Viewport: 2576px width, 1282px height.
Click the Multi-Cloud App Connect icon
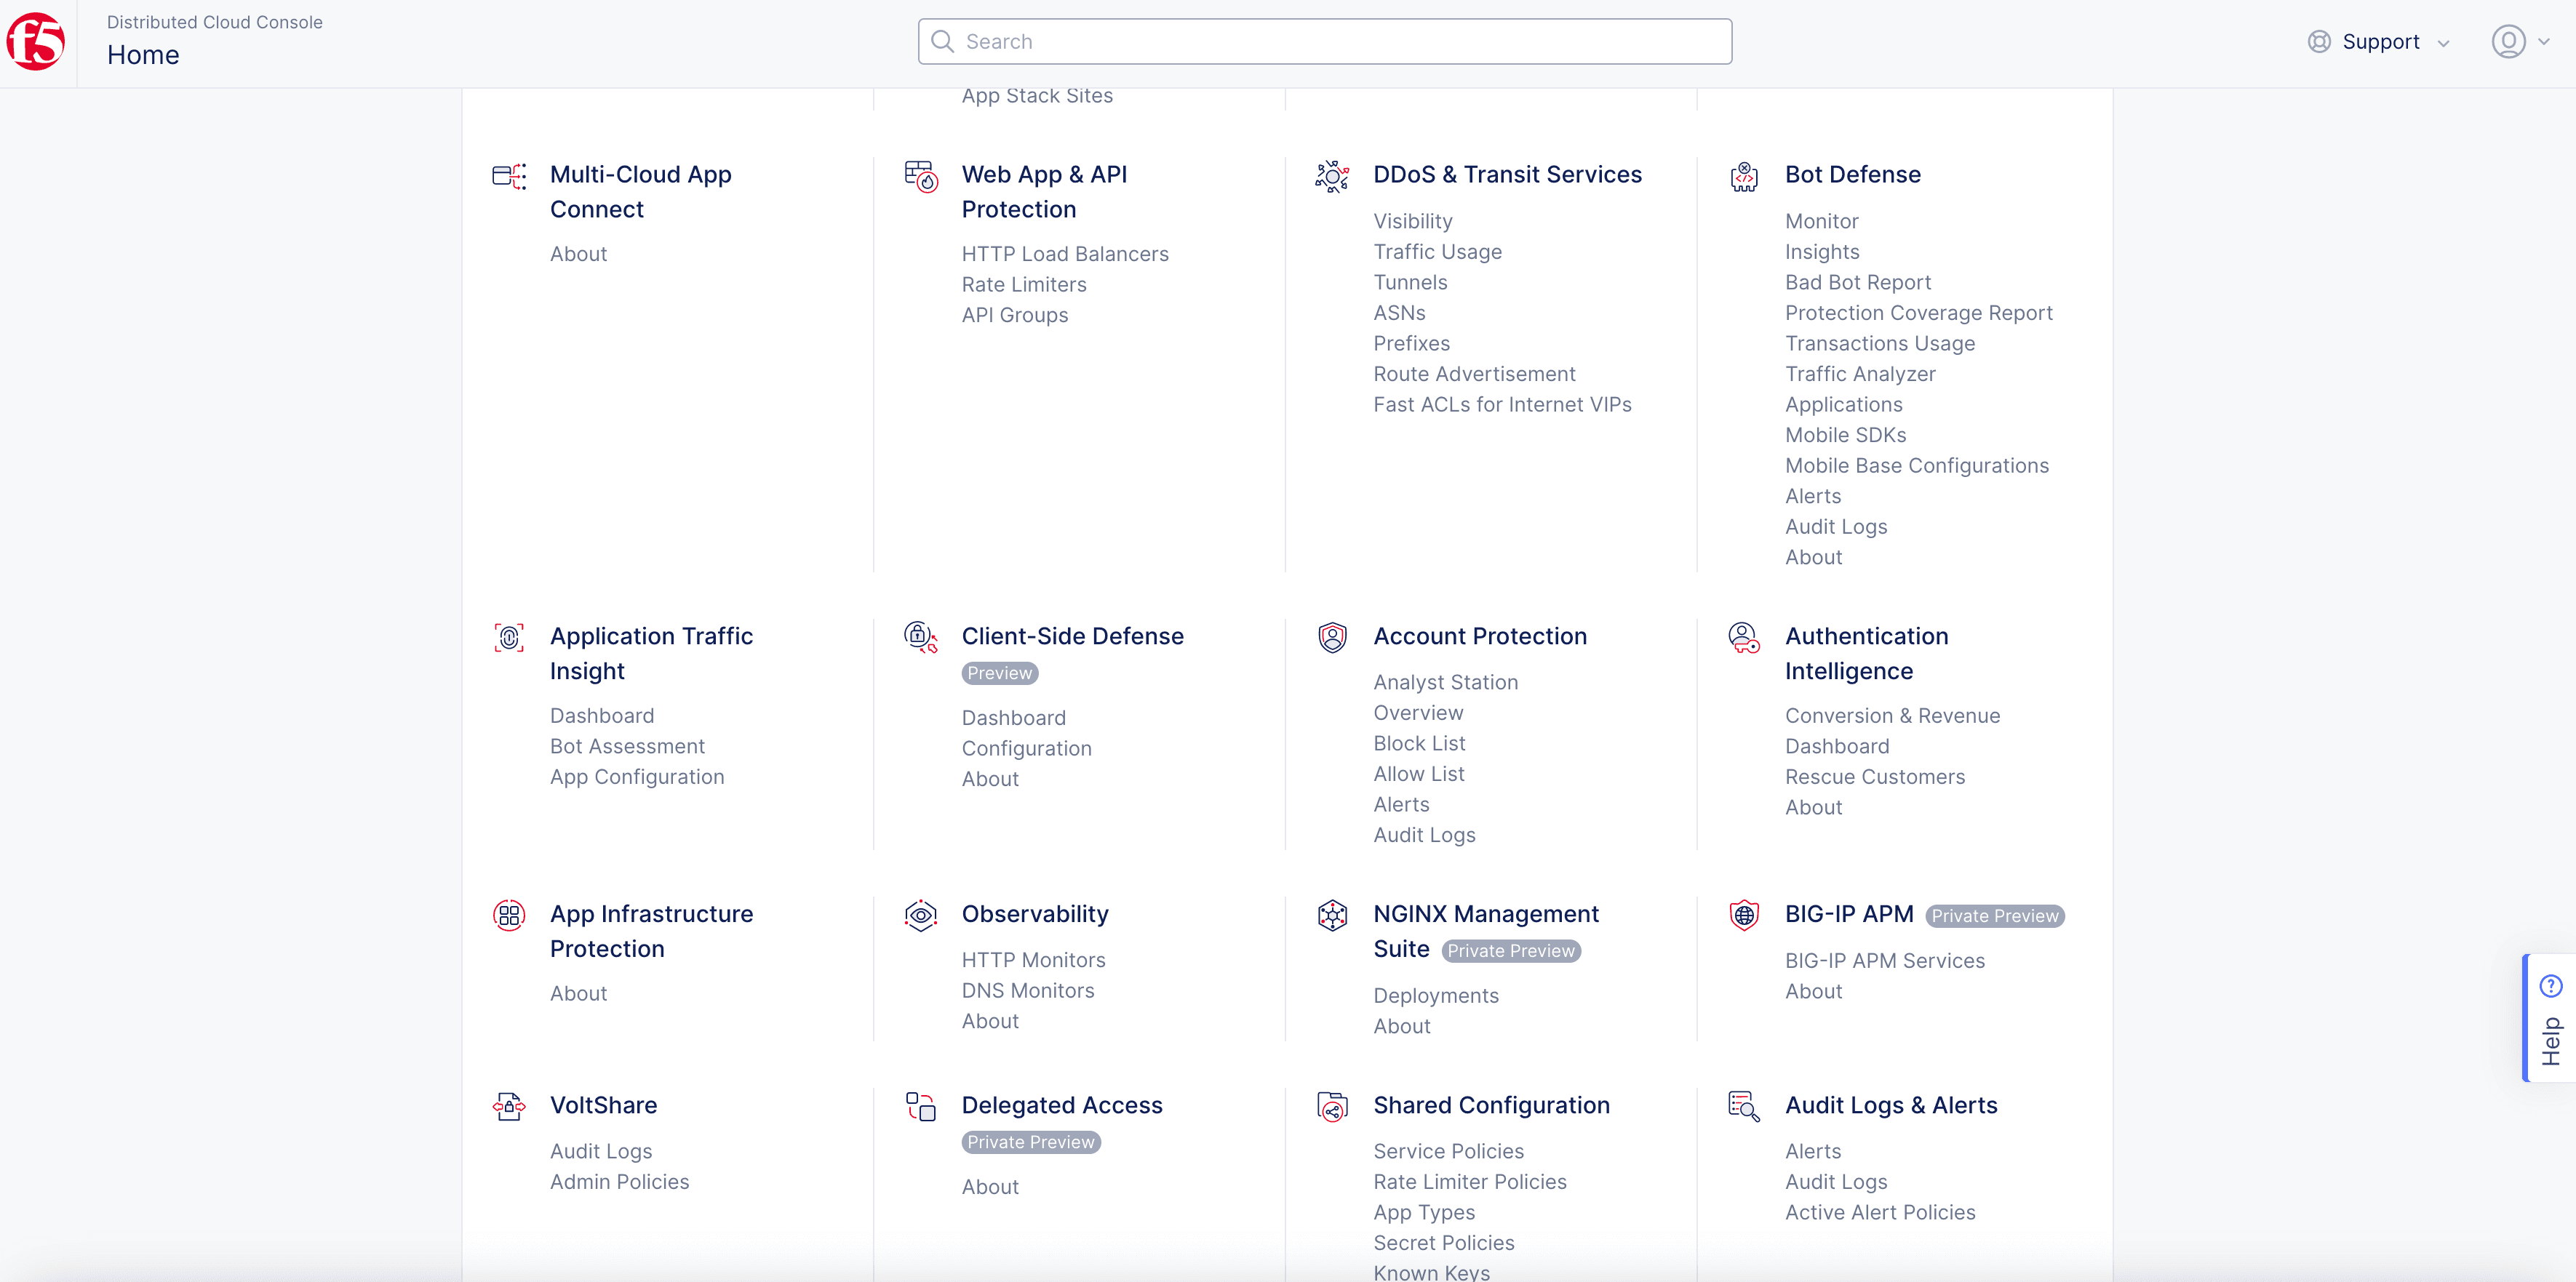point(509,177)
